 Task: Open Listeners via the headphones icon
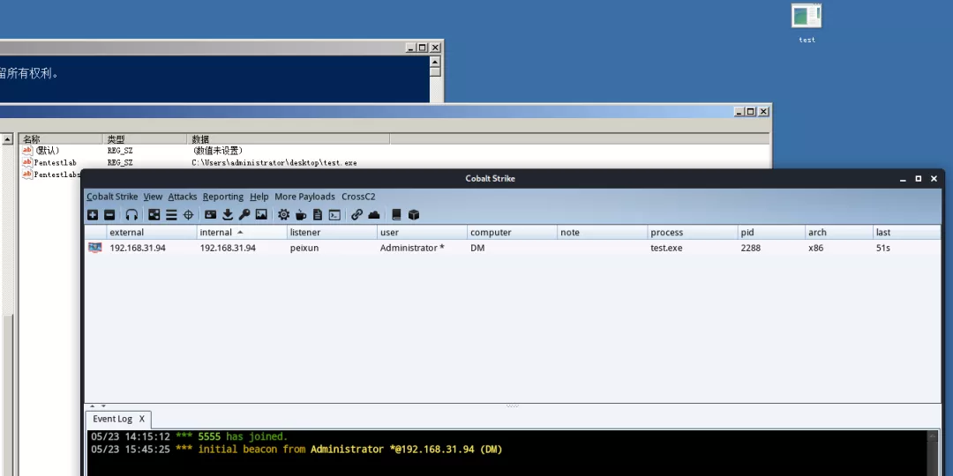131,214
